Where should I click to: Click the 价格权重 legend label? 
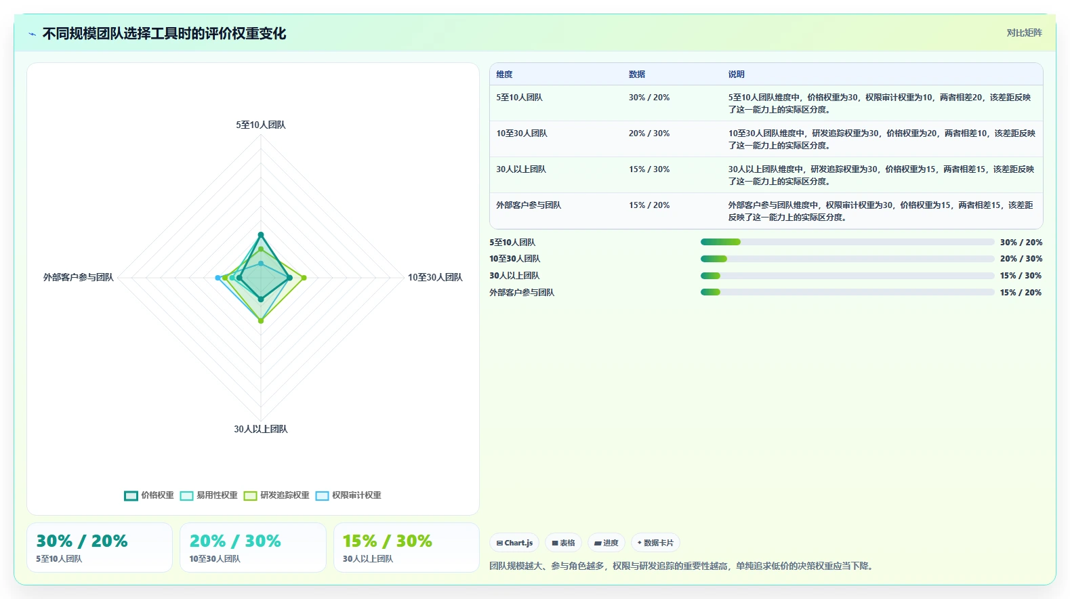pos(157,495)
